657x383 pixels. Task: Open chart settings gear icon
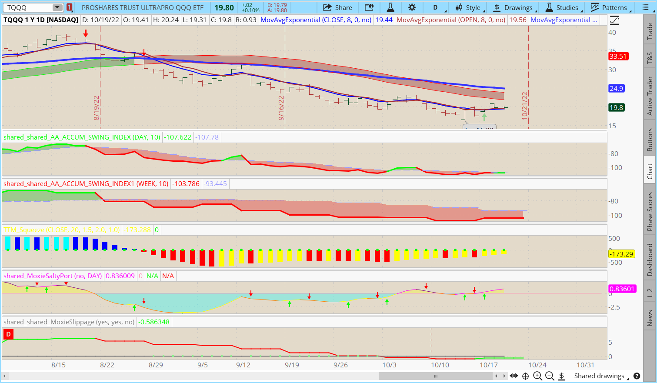pos(412,7)
